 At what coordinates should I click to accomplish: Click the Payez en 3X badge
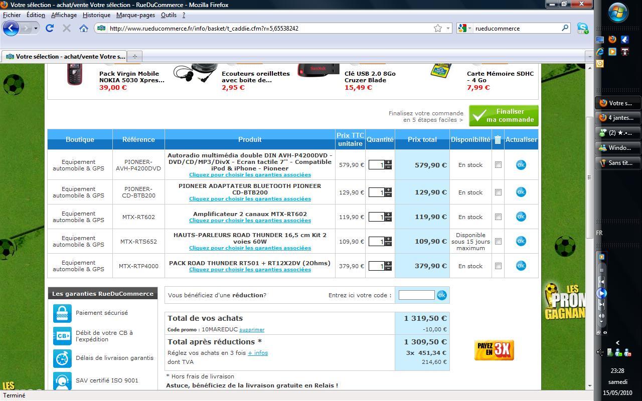click(494, 350)
